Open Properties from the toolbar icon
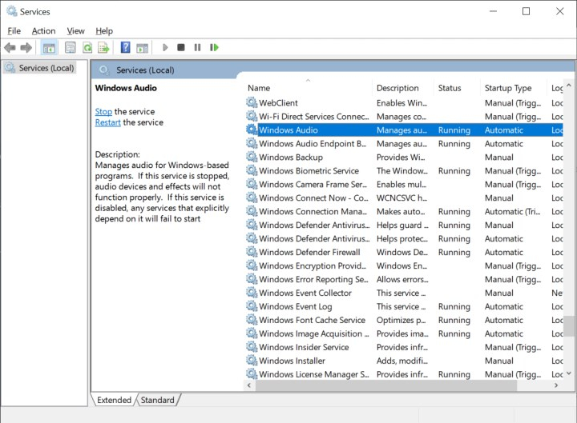 click(x=70, y=48)
